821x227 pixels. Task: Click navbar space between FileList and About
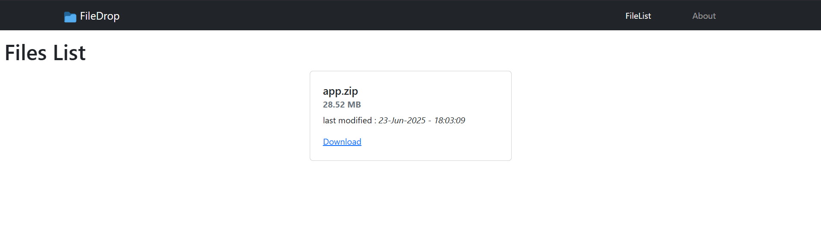[672, 16]
